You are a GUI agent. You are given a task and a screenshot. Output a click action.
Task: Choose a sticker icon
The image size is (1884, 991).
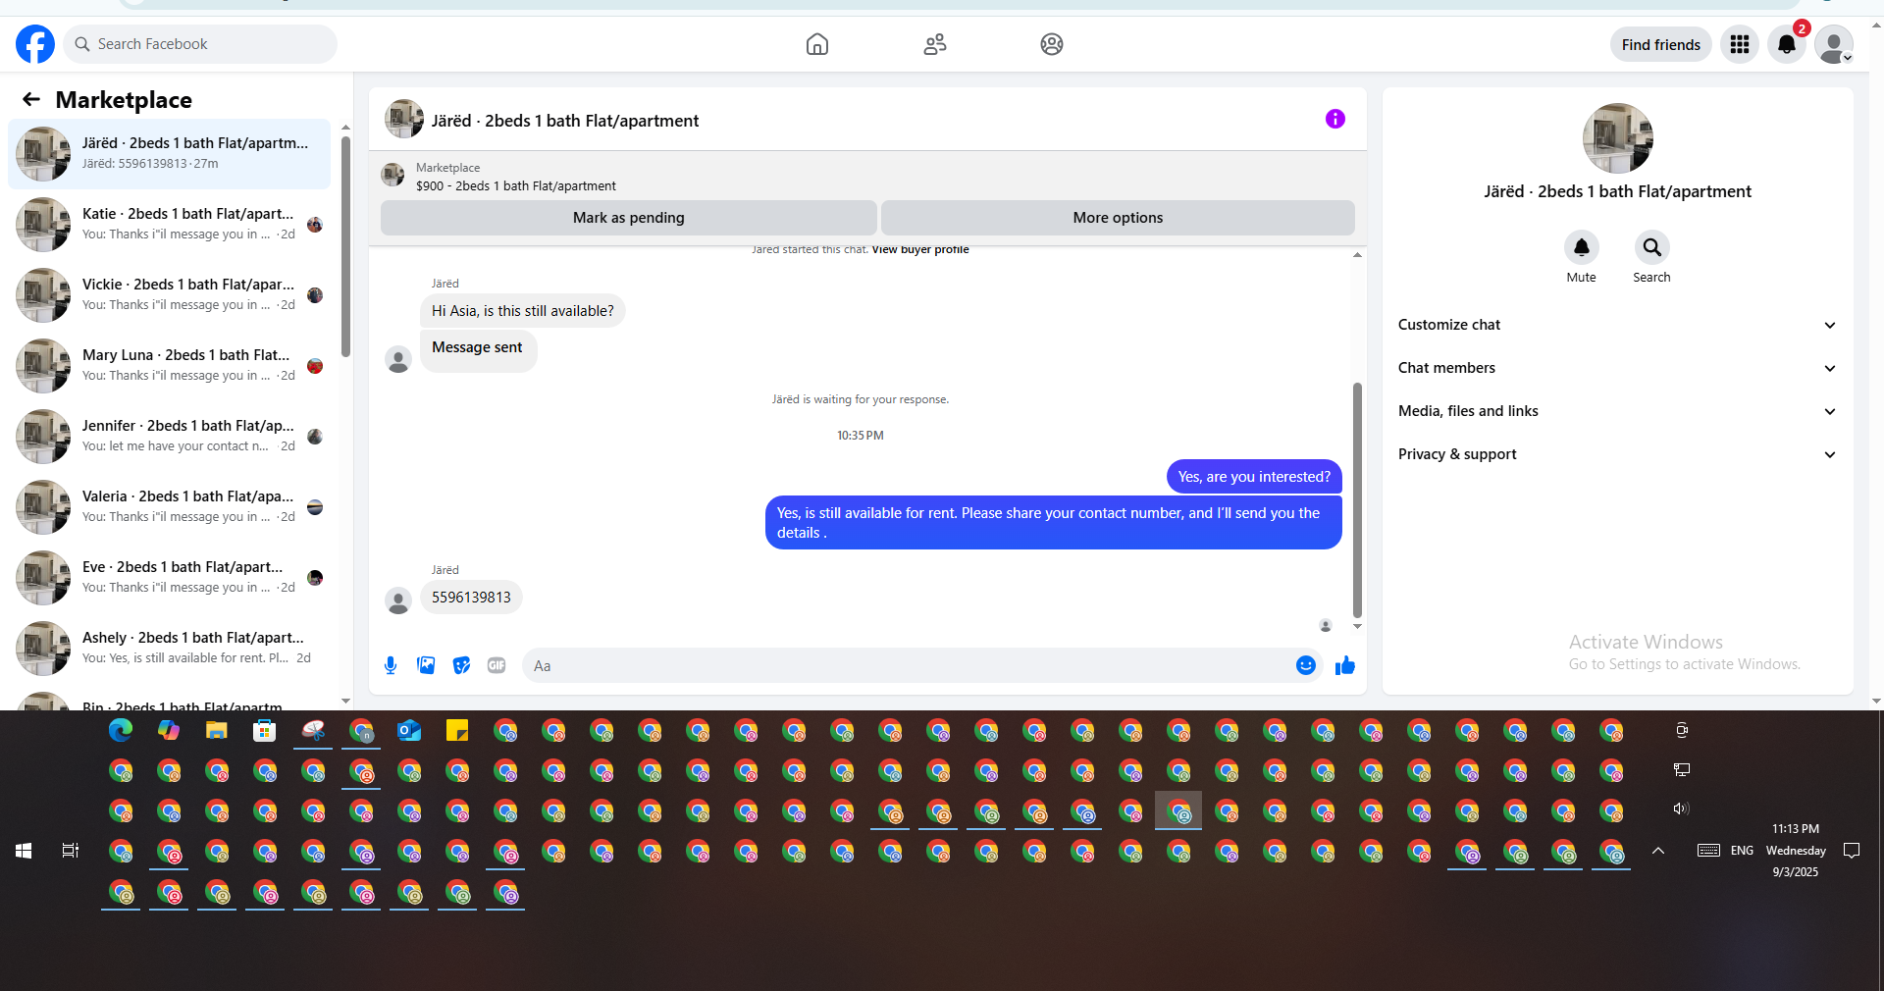[x=461, y=665]
